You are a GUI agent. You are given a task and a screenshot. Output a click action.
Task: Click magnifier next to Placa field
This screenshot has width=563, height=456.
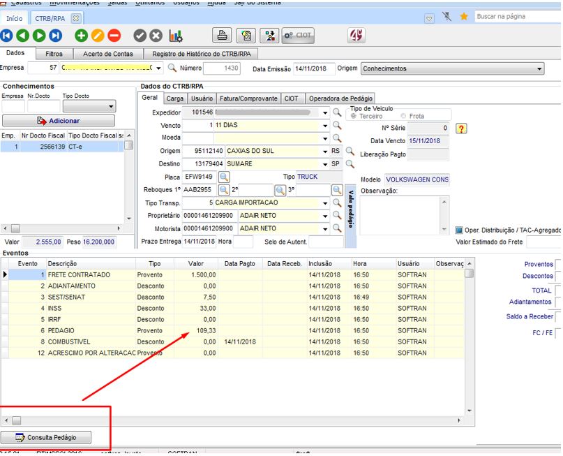[x=225, y=177]
